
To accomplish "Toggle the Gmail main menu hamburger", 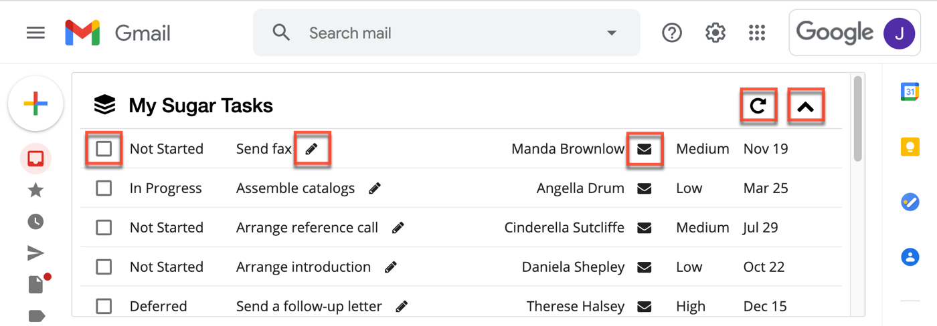I will point(35,33).
